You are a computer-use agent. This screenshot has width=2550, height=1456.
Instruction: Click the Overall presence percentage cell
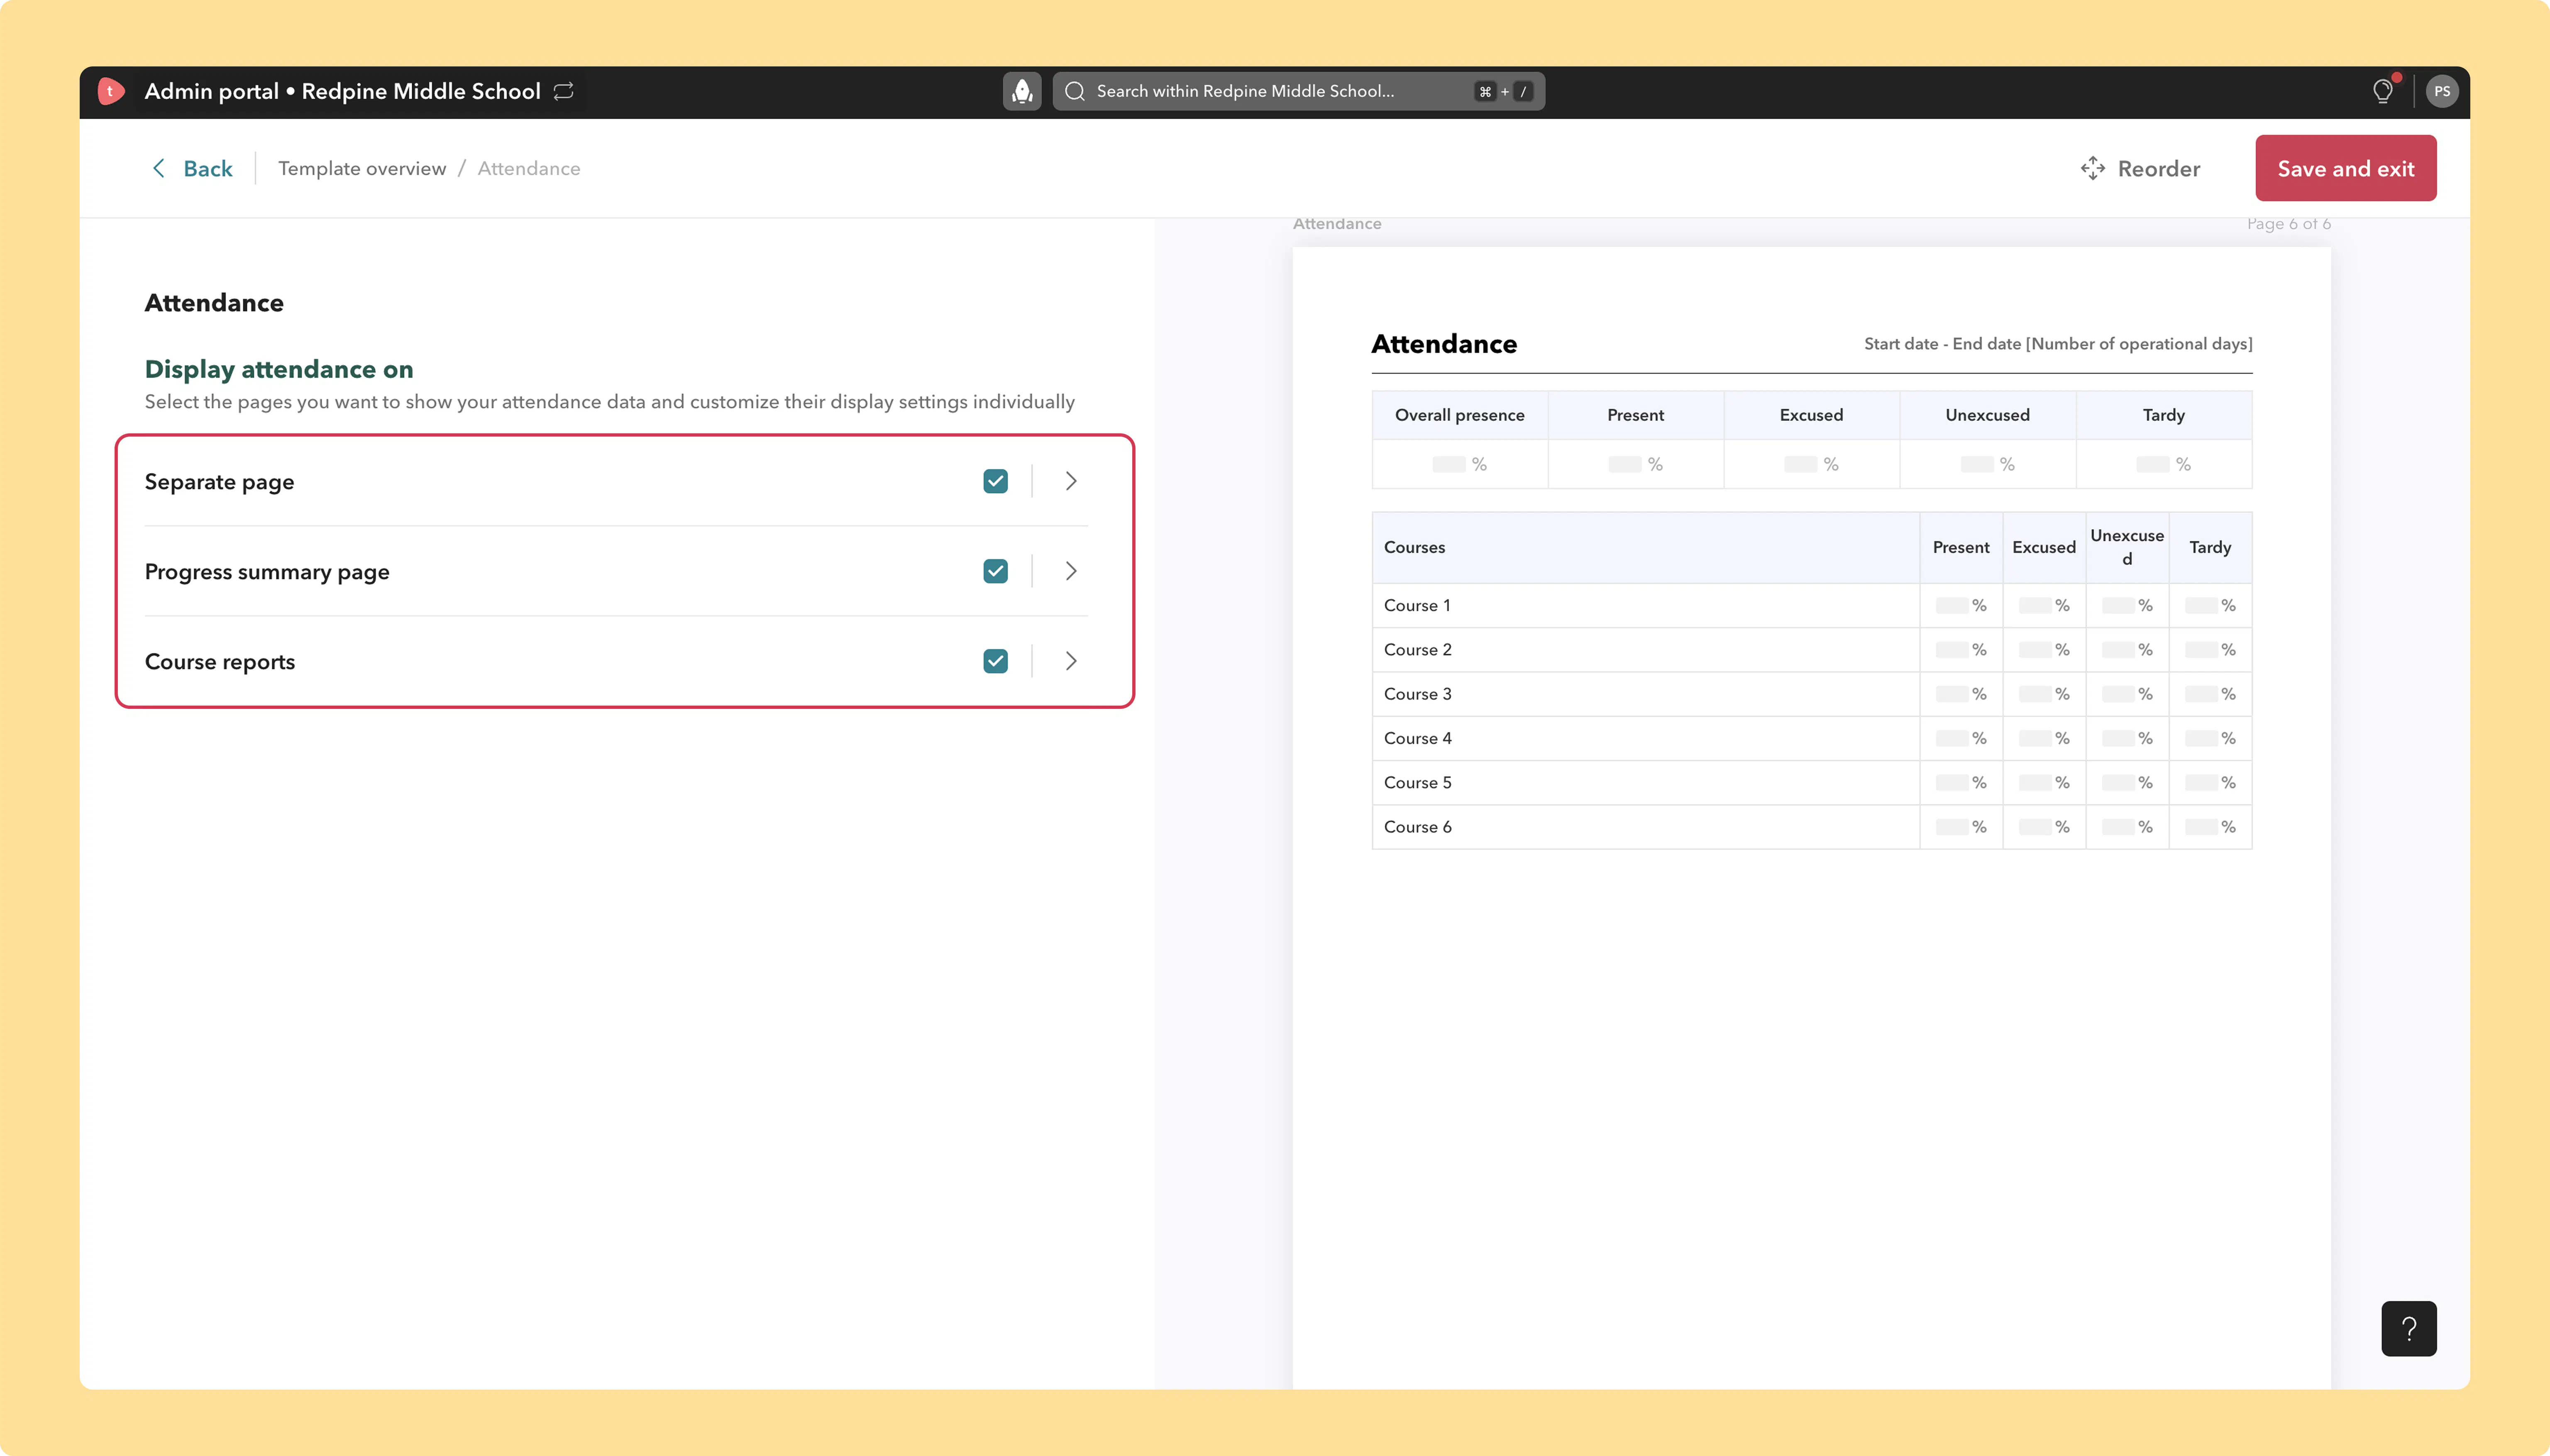[x=1460, y=464]
